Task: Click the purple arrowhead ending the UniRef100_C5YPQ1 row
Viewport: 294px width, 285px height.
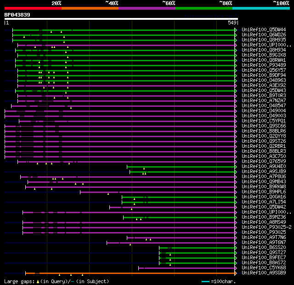Action: pos(236,122)
